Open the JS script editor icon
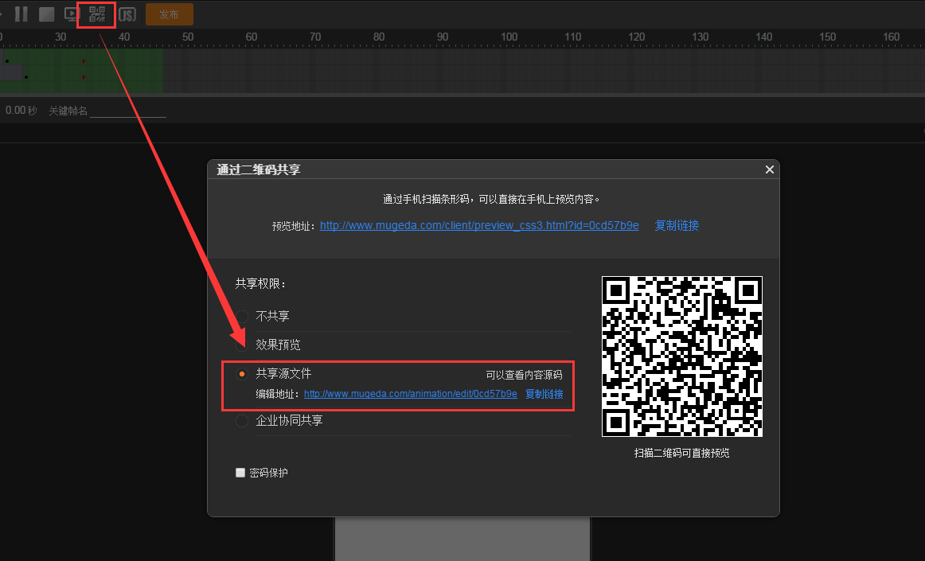 click(127, 14)
